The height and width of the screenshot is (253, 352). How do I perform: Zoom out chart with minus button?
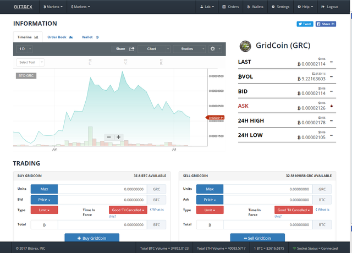[109, 137]
